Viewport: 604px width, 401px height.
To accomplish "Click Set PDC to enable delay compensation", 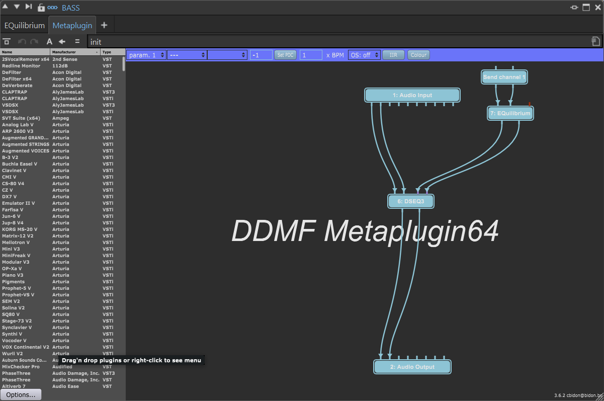I will [285, 55].
